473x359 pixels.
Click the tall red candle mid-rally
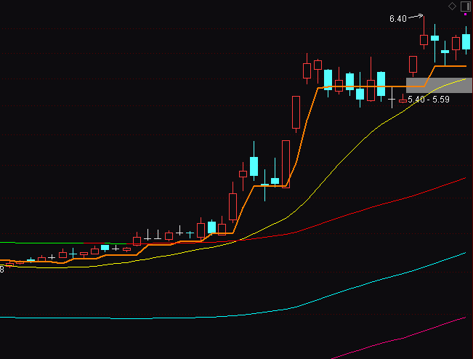[296, 113]
